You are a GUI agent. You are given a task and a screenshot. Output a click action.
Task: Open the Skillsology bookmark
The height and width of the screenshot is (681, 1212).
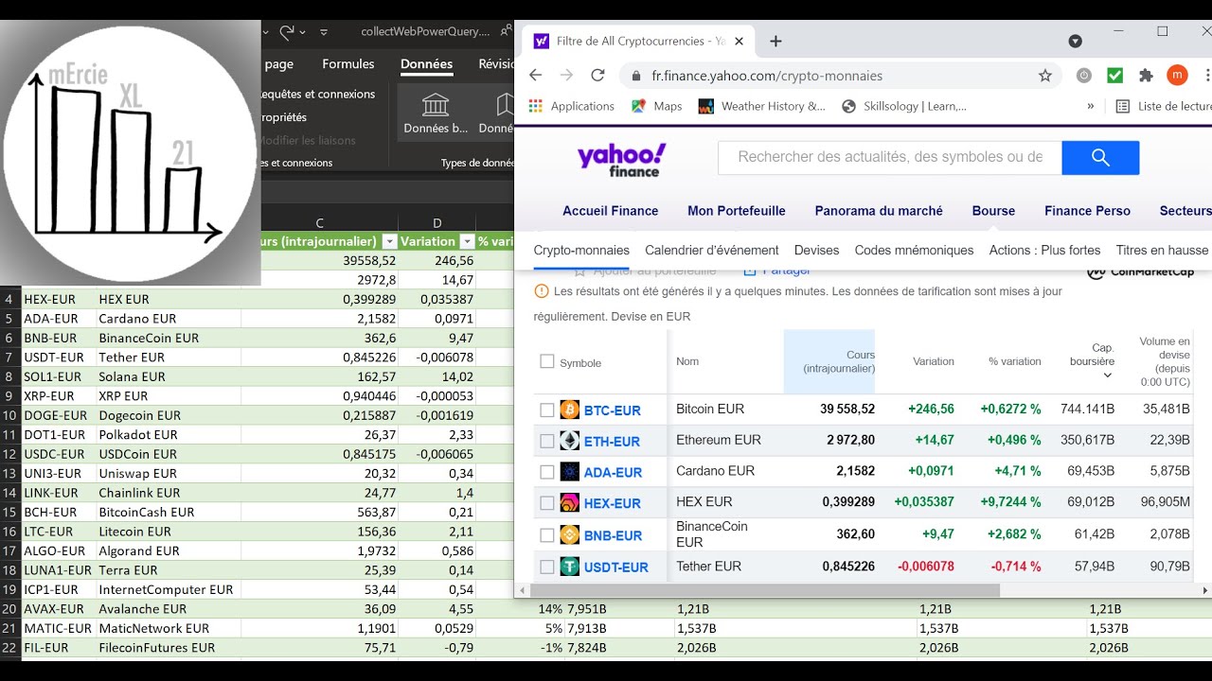[x=904, y=106]
